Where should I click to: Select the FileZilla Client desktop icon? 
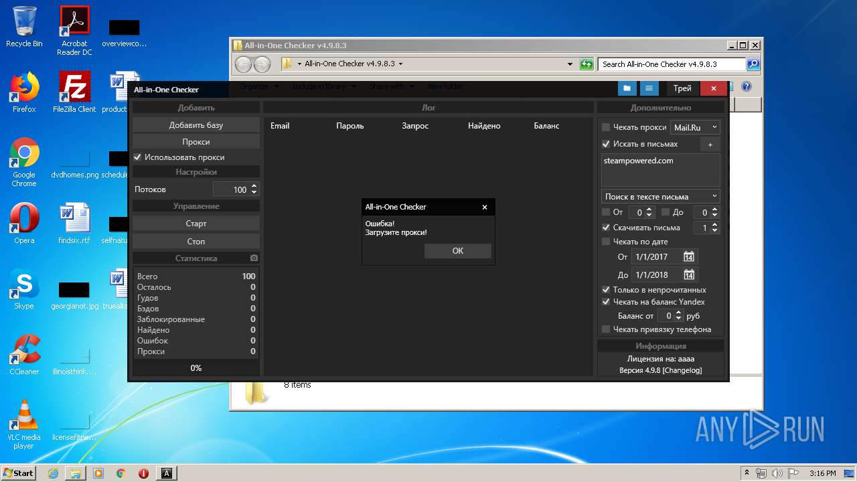(74, 92)
